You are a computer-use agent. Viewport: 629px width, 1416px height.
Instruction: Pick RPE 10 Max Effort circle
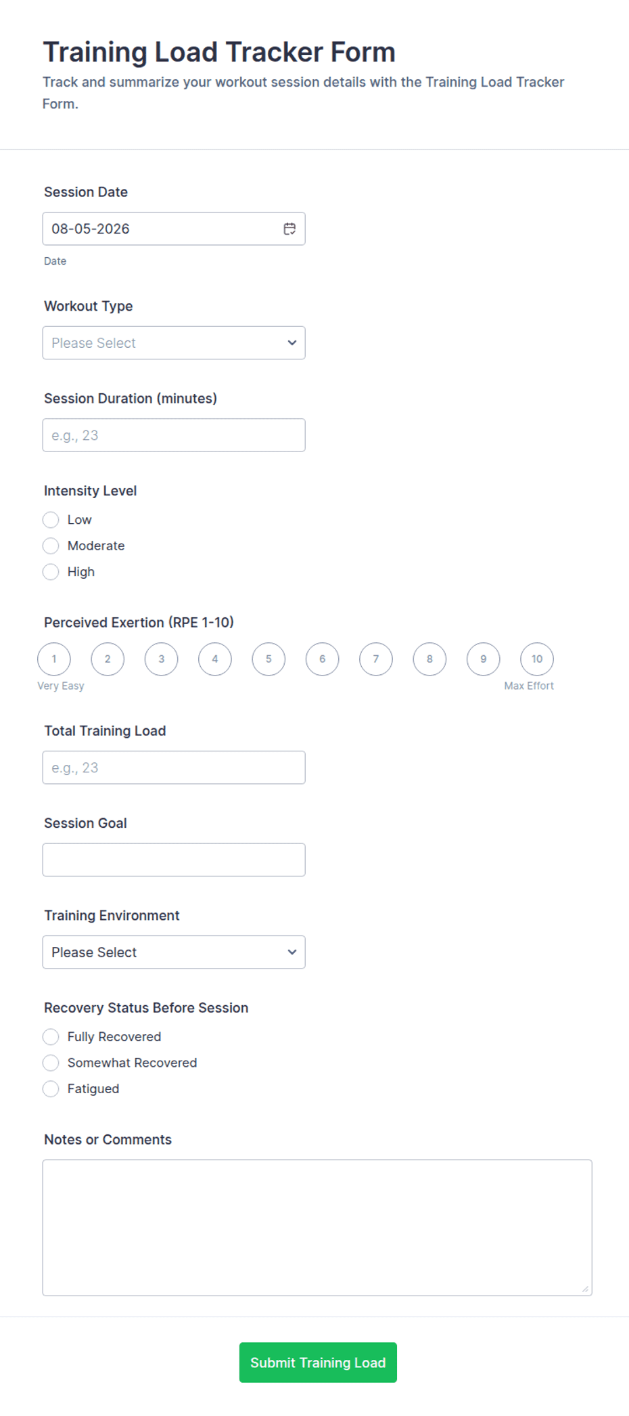pos(537,659)
